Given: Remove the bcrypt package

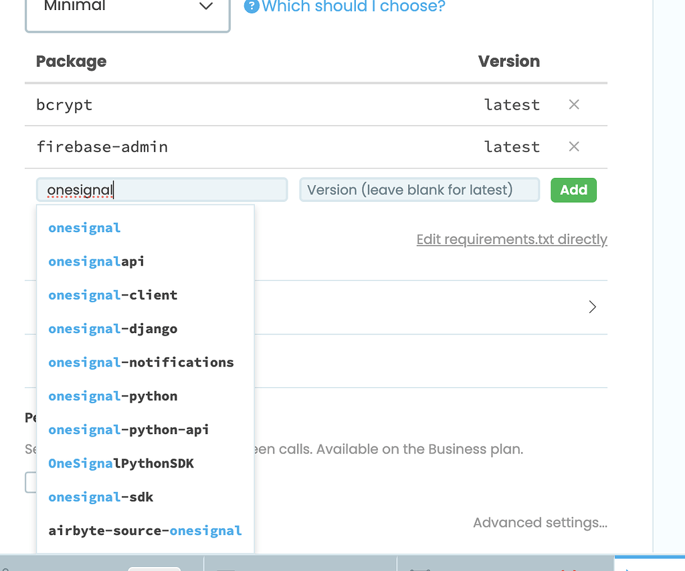Looking at the screenshot, I should click(573, 104).
